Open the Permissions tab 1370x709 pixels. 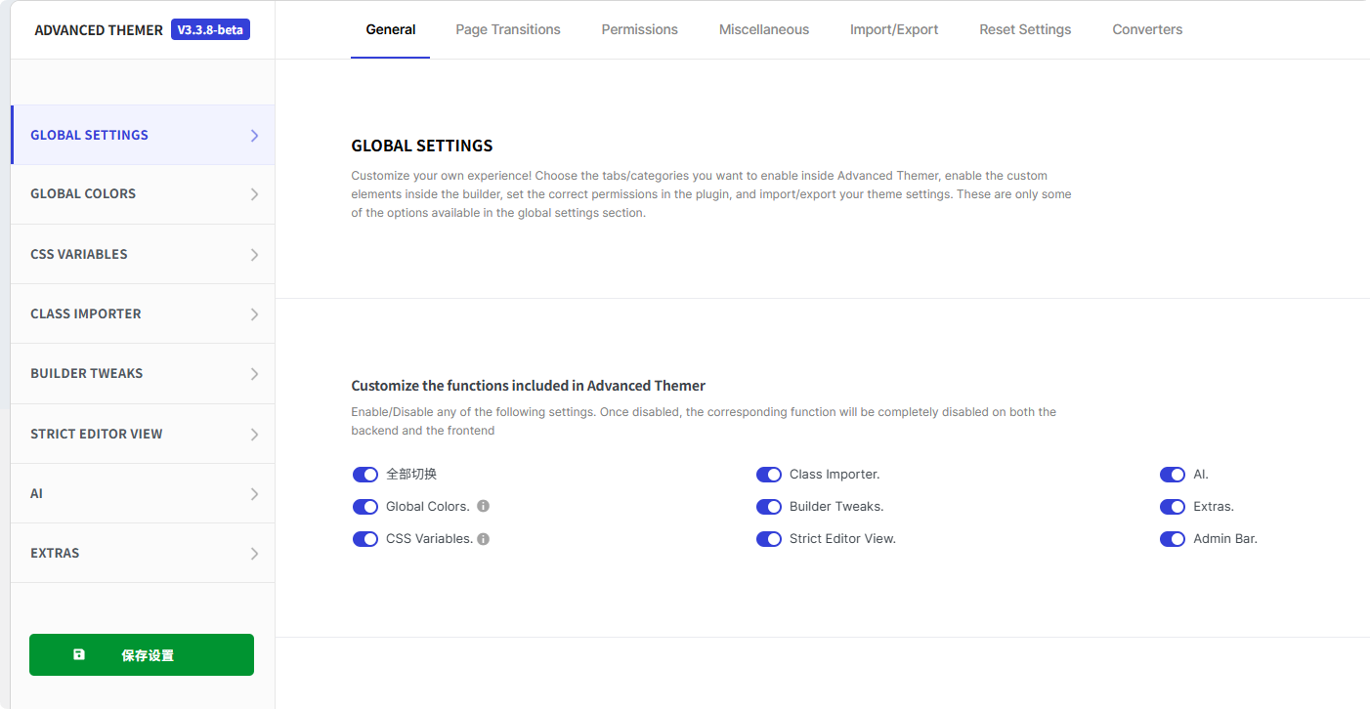pos(640,29)
